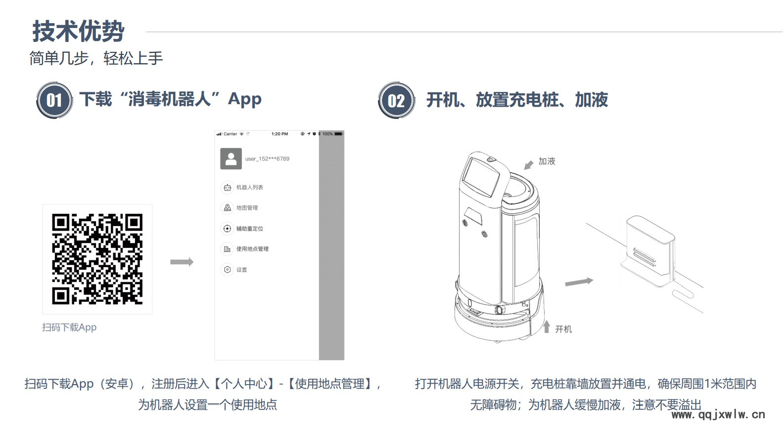783x436 pixels.
Task: Click the step 01 number badge
Action: pyautogui.click(x=54, y=100)
